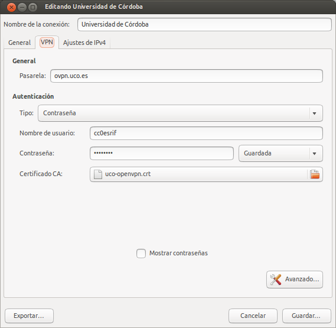336x328 pixels.
Task: Open the Contraseña authentication type combo box
Action: pyautogui.click(x=180, y=113)
